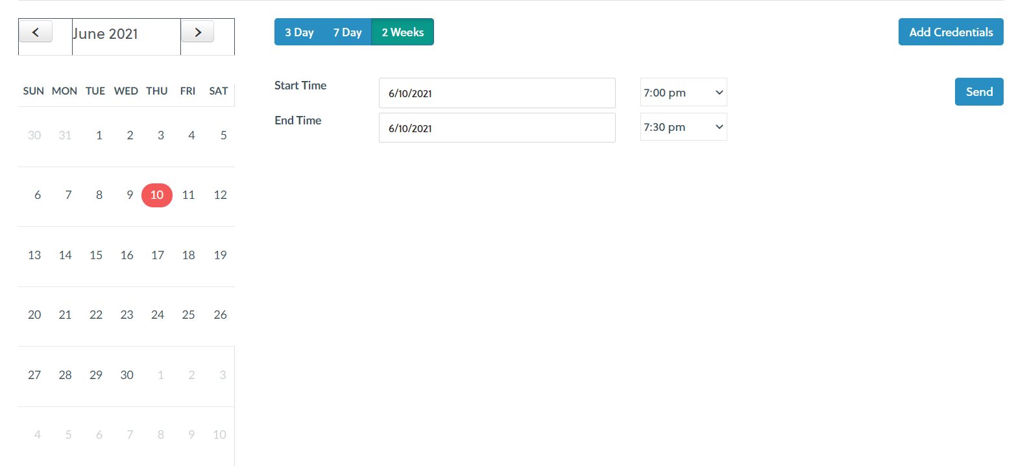This screenshot has height=473, width=1016.
Task: Click the June 2021 month title
Action: [x=105, y=34]
